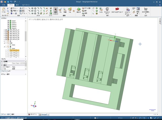Check the highlighted アノテーションプレーン checkbox
Screen dimensions: 162x120
click(6, 50)
